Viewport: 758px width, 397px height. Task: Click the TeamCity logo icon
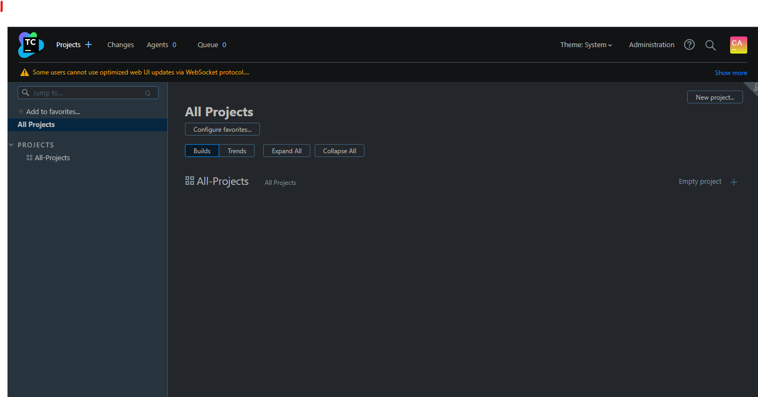(30, 44)
